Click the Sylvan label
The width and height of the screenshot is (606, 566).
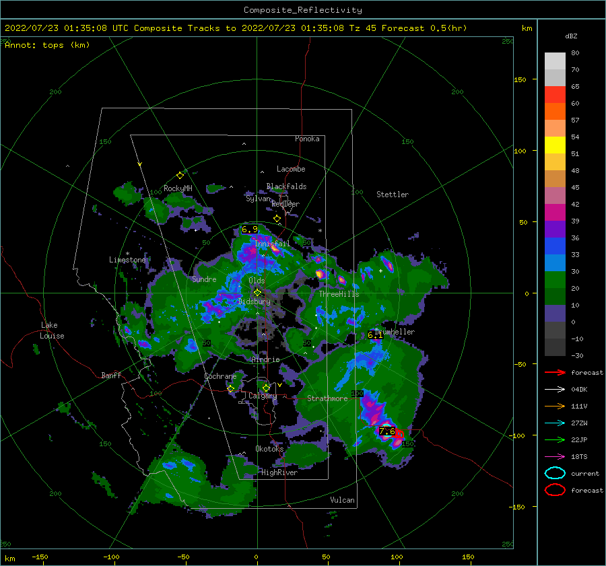tap(258, 199)
